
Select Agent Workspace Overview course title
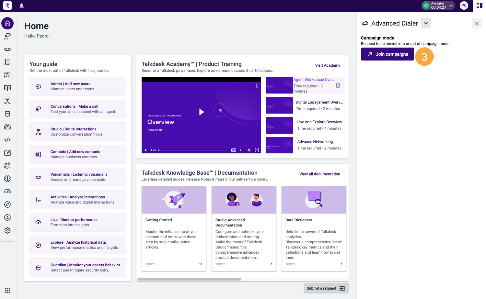314,80
